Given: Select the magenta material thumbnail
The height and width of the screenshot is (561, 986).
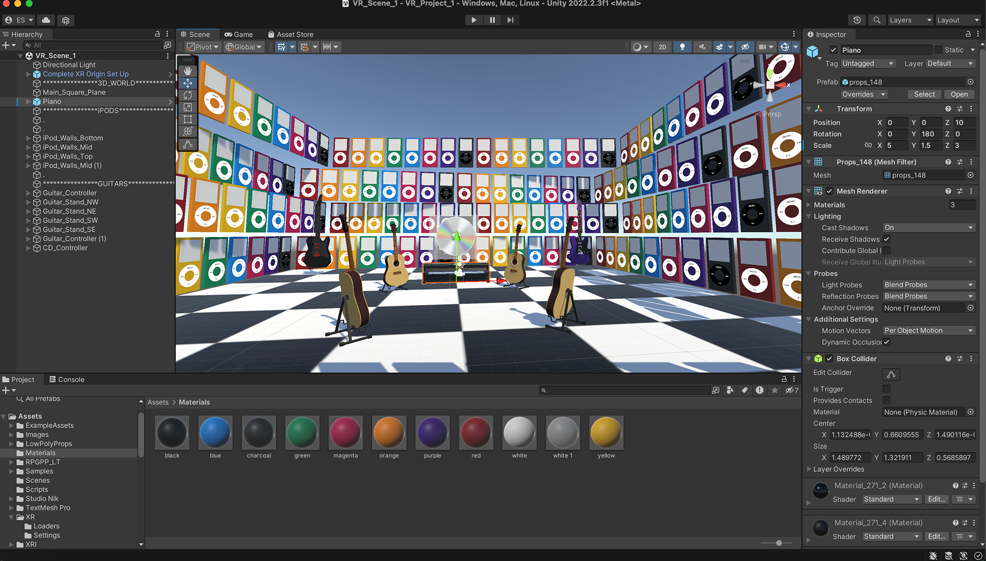Looking at the screenshot, I should tap(346, 433).
